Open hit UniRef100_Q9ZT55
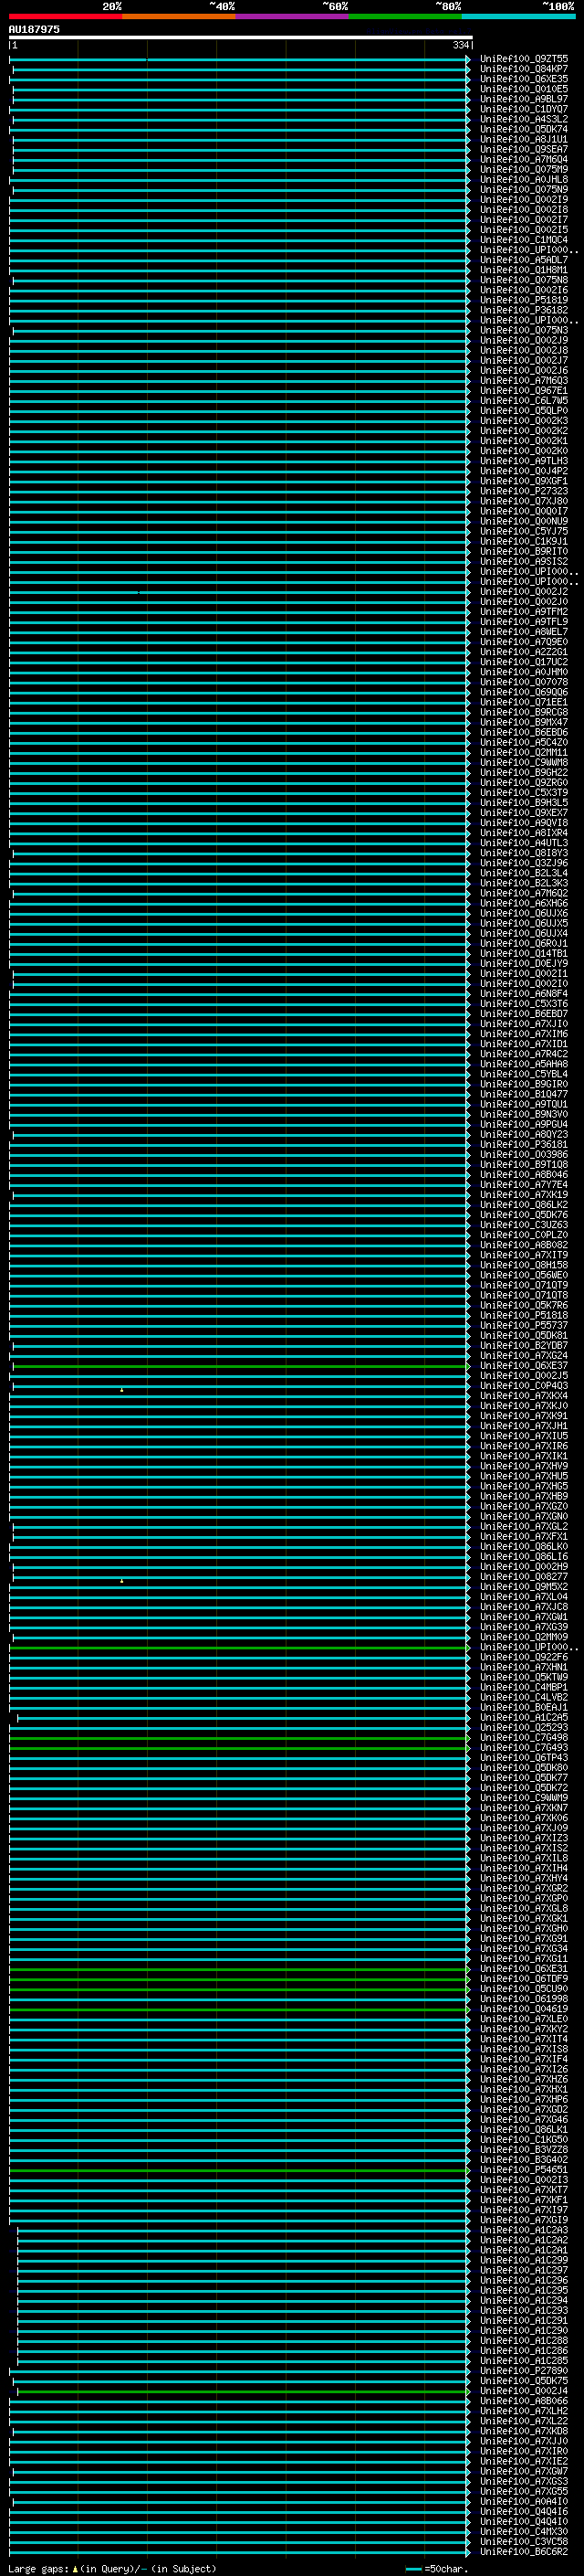Viewport: 584px width, 2576px height. (x=523, y=59)
